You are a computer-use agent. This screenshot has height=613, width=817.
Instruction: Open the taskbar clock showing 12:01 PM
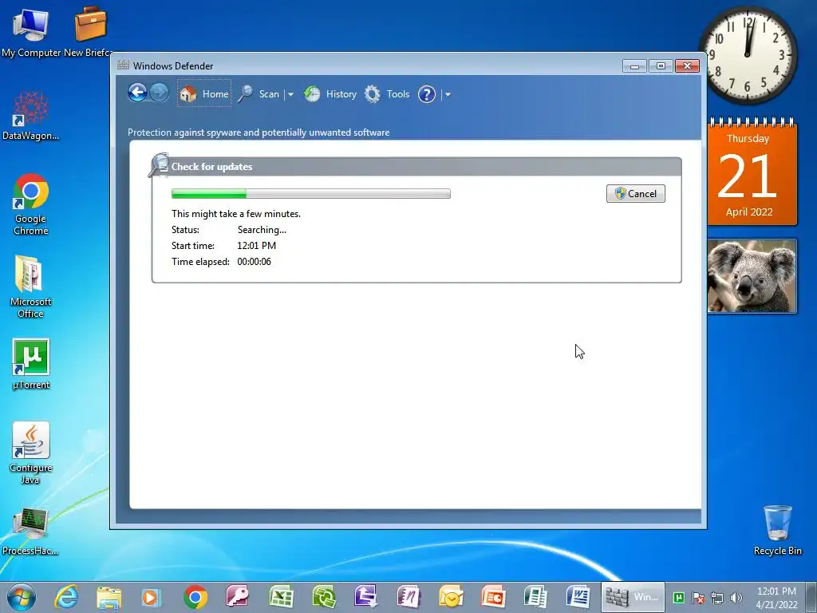click(776, 598)
